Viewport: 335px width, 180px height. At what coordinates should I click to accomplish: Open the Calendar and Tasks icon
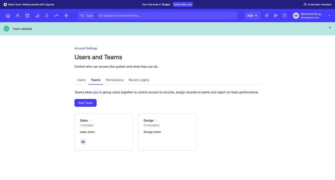coord(27,16)
